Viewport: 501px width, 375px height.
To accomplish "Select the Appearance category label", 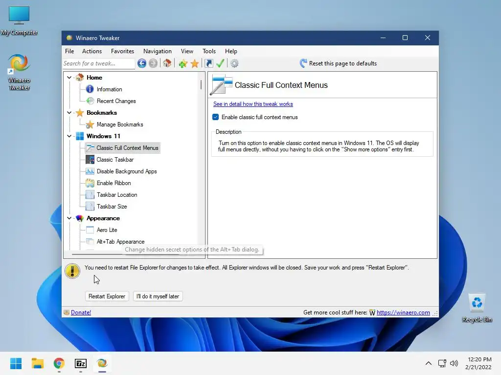I will coord(103,218).
